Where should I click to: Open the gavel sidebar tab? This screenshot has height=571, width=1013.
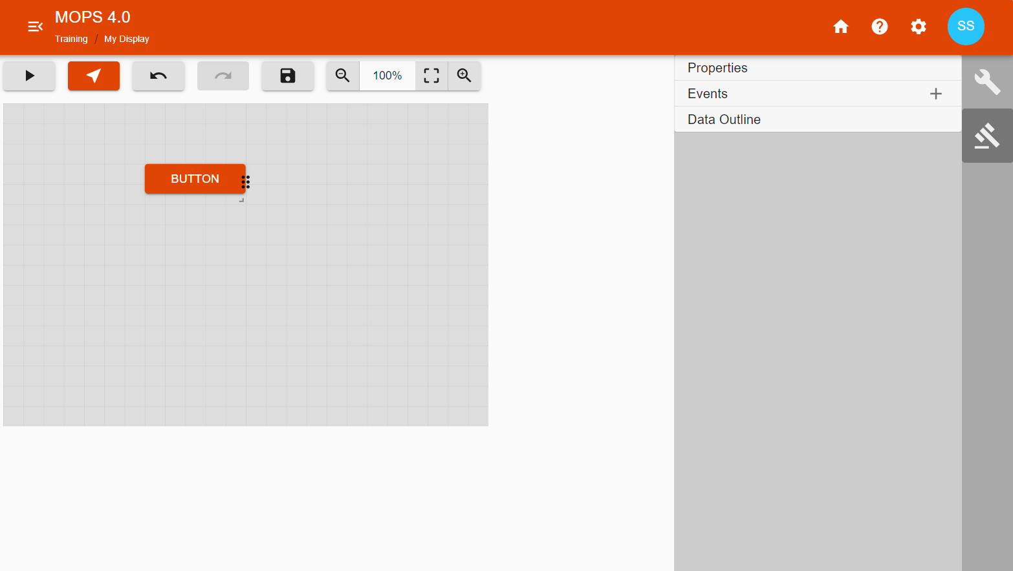[x=987, y=136]
